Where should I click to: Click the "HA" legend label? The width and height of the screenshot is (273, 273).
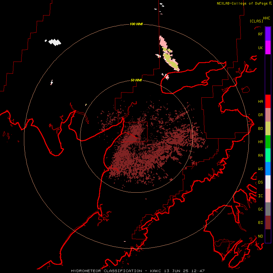click(260, 101)
